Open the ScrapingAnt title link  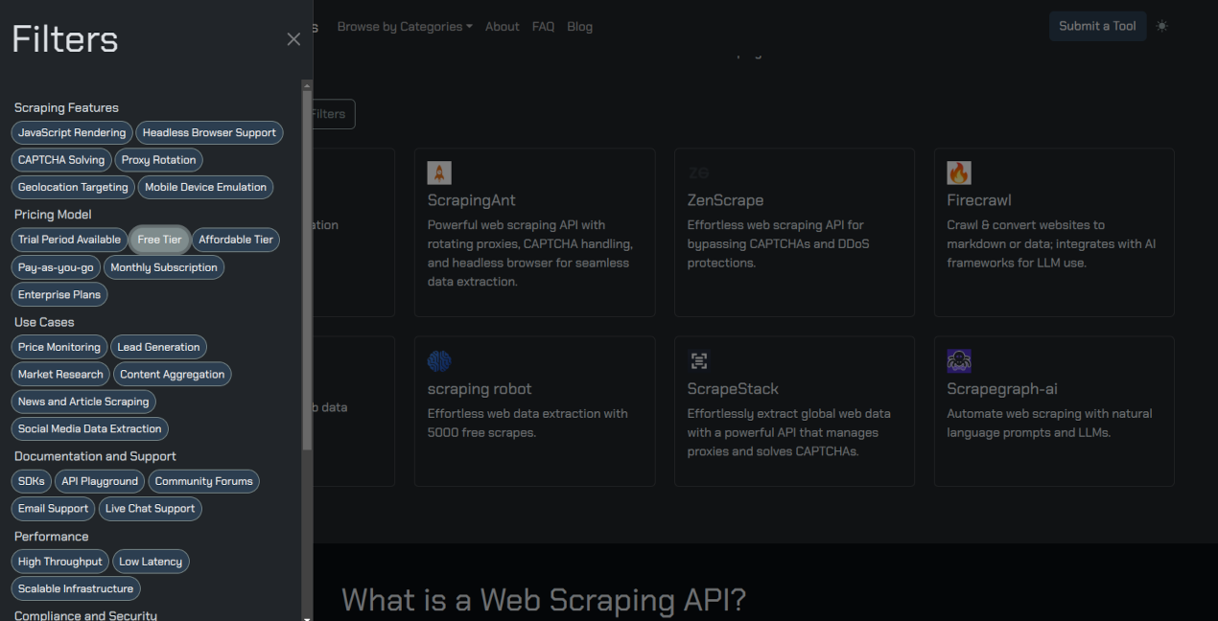tap(472, 200)
